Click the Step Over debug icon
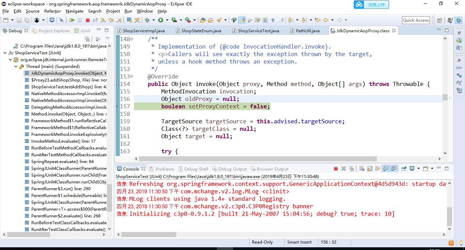The image size is (465, 250). click(x=111, y=20)
